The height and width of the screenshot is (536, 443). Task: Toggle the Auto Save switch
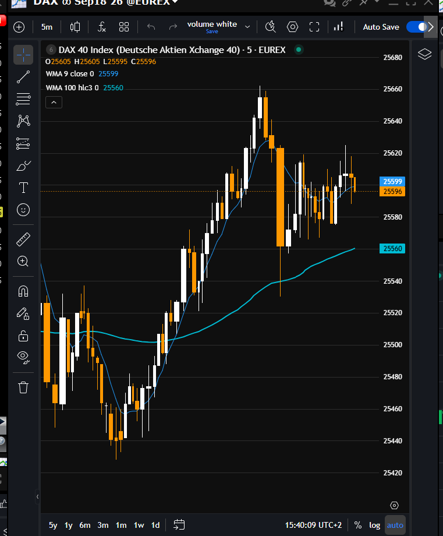click(x=417, y=27)
